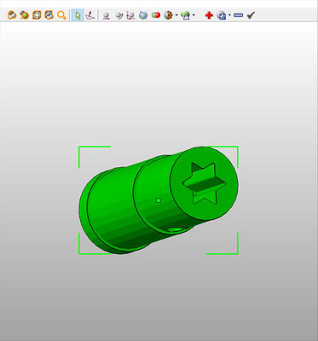
Task: Click the blue minus remove button
Action: click(238, 15)
